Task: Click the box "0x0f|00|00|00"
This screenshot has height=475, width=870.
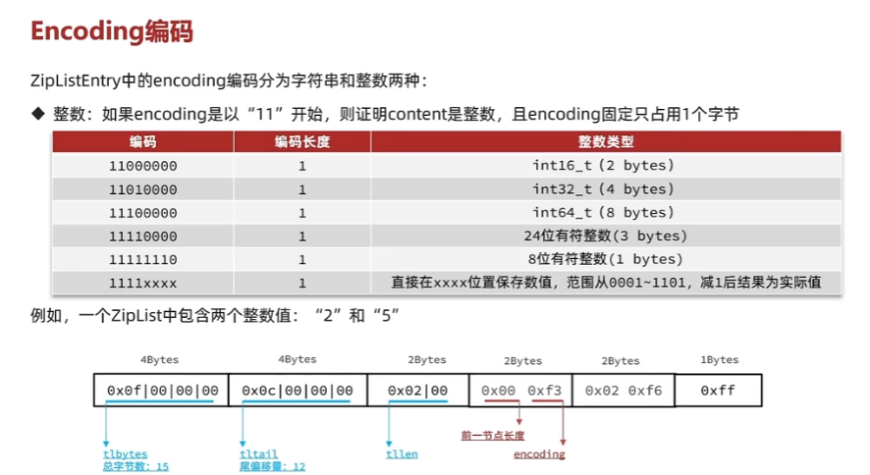Action: 161,391
